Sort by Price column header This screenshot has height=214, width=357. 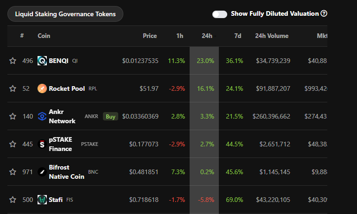(x=150, y=36)
